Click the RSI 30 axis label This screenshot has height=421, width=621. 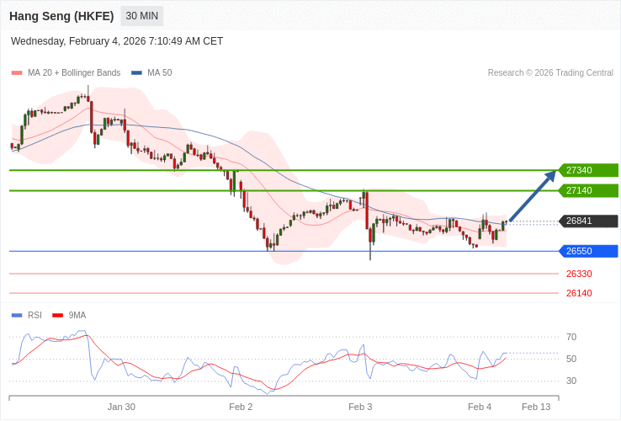(571, 381)
